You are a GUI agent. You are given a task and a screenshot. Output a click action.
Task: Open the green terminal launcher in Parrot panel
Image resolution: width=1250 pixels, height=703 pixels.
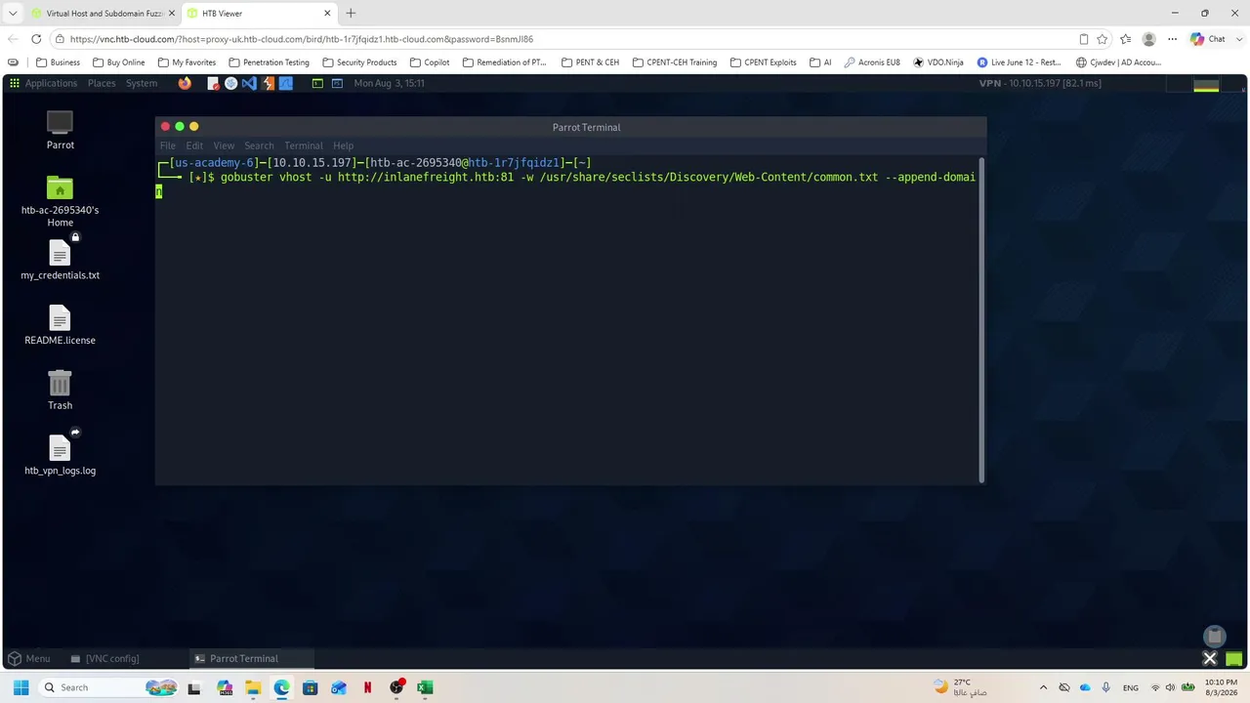(317, 83)
